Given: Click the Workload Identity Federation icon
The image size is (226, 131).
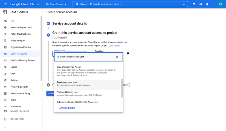Looking at the screenshot, I should pos(5,60).
